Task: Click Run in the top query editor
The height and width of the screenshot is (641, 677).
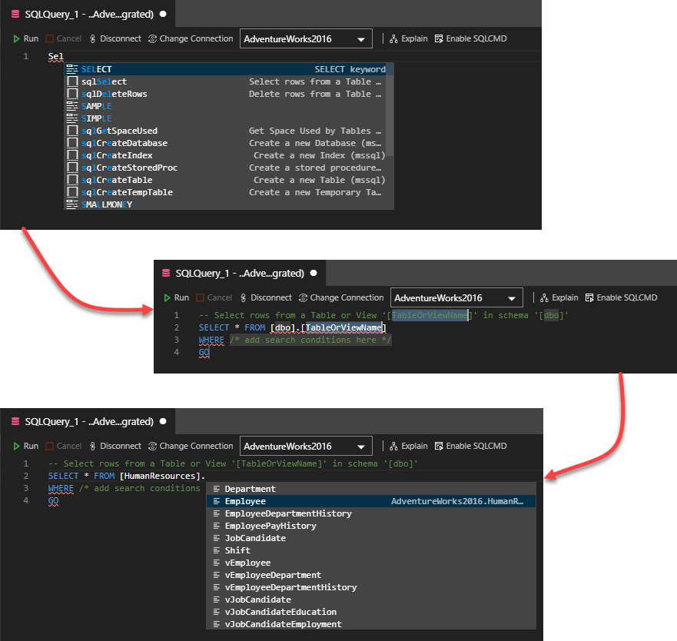Action: [25, 39]
